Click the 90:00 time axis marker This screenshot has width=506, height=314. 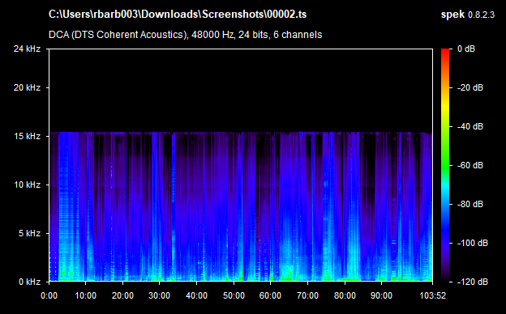381,295
